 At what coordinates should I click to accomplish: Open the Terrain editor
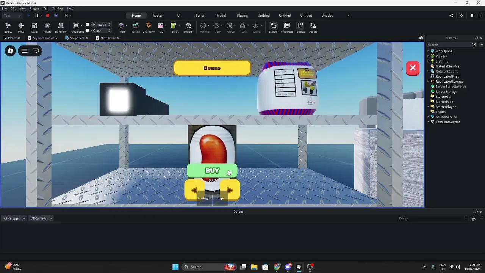point(136,27)
